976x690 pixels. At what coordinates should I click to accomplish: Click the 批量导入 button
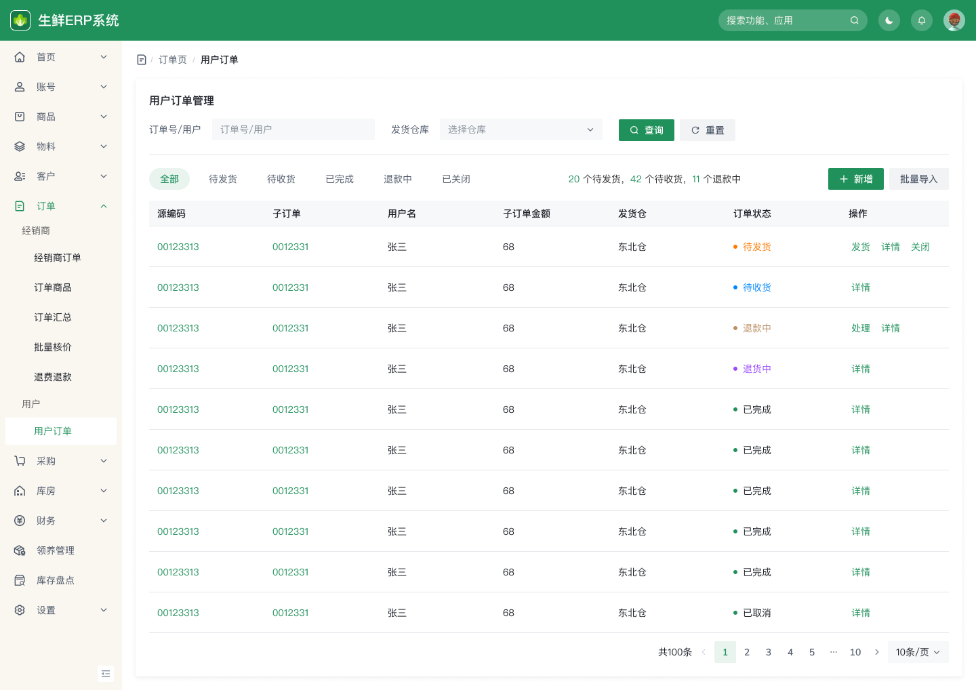coord(919,179)
